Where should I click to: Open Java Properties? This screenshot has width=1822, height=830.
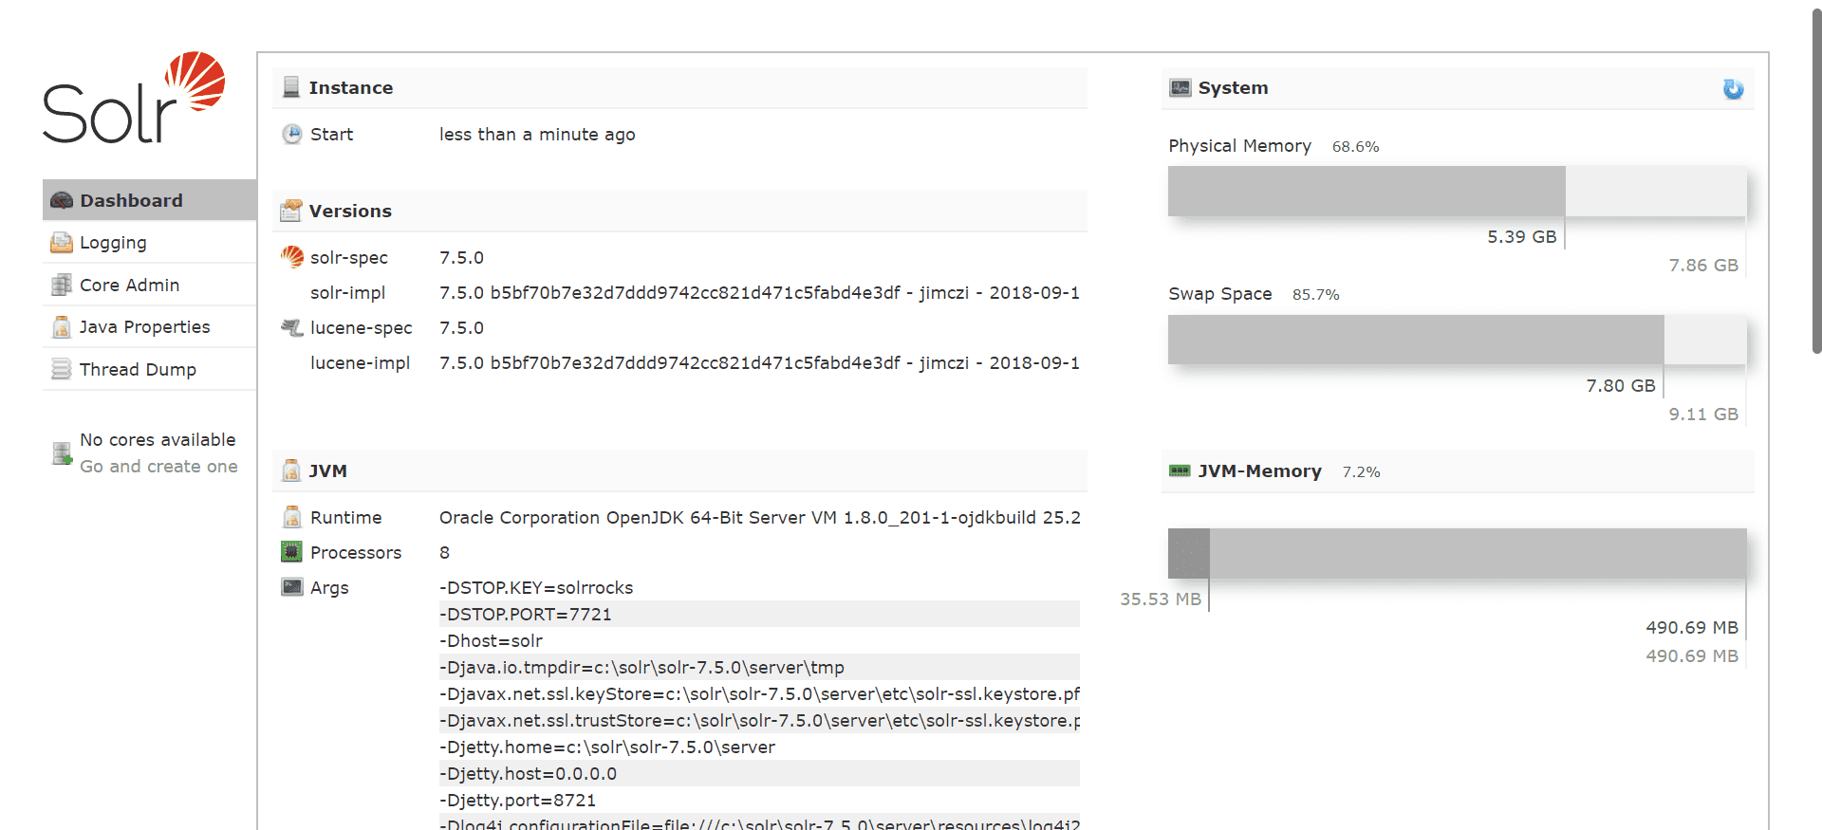pos(149,327)
